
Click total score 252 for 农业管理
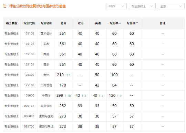pyautogui.click(x=63, y=106)
